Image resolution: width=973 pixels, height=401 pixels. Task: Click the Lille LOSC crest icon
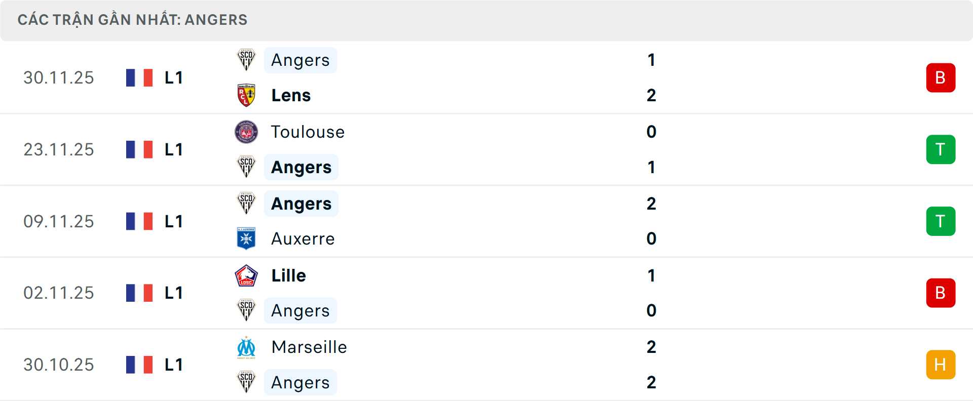(246, 275)
